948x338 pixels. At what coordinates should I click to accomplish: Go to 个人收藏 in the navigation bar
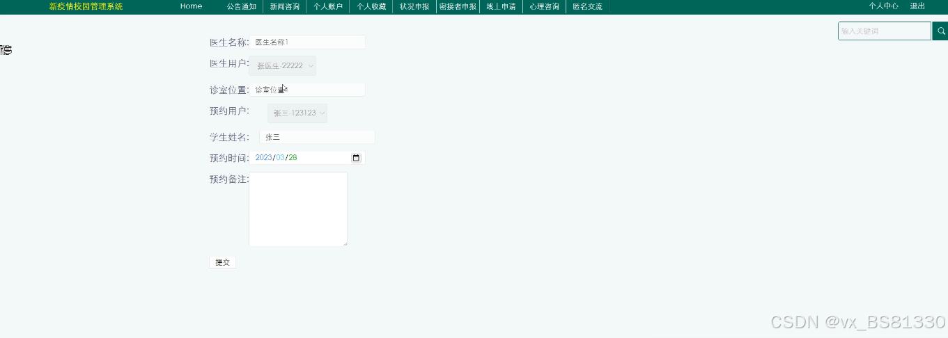[371, 6]
